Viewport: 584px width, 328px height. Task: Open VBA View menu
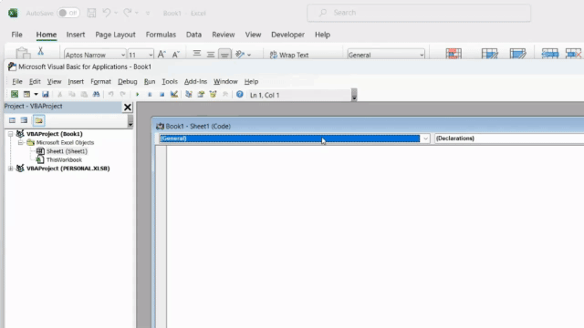pos(54,81)
